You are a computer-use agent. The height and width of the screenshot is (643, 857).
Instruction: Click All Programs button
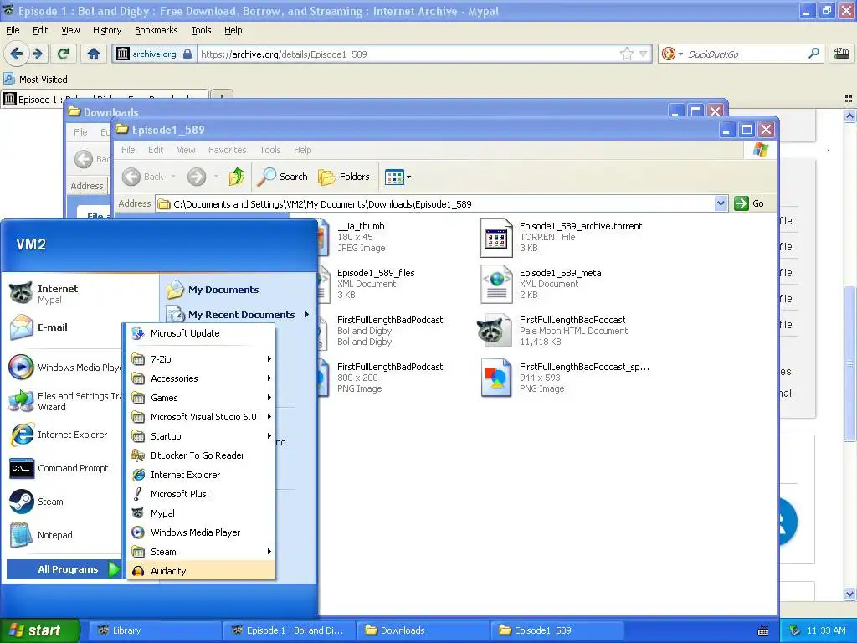(x=63, y=569)
